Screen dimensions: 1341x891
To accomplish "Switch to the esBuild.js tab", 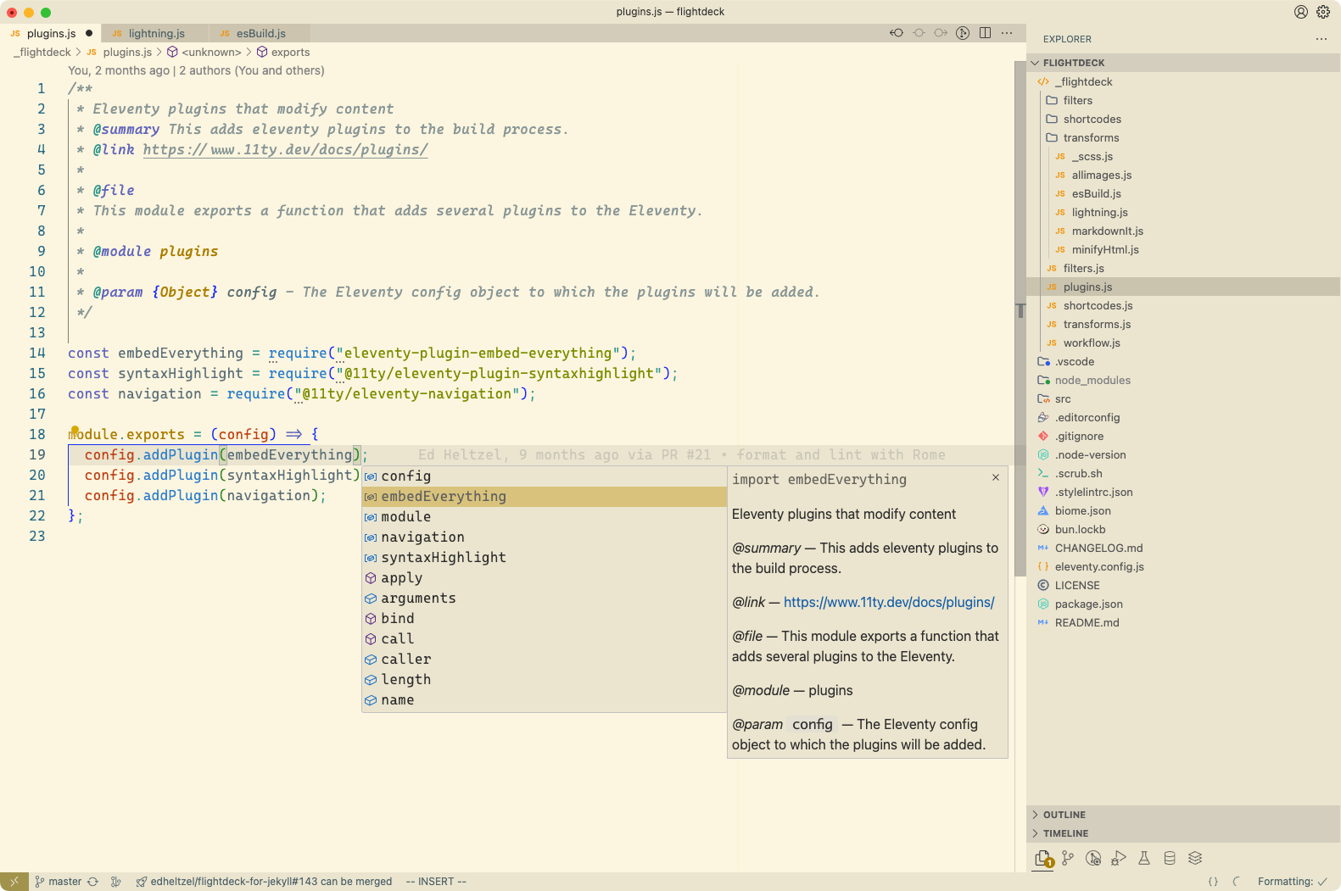I will click(260, 34).
